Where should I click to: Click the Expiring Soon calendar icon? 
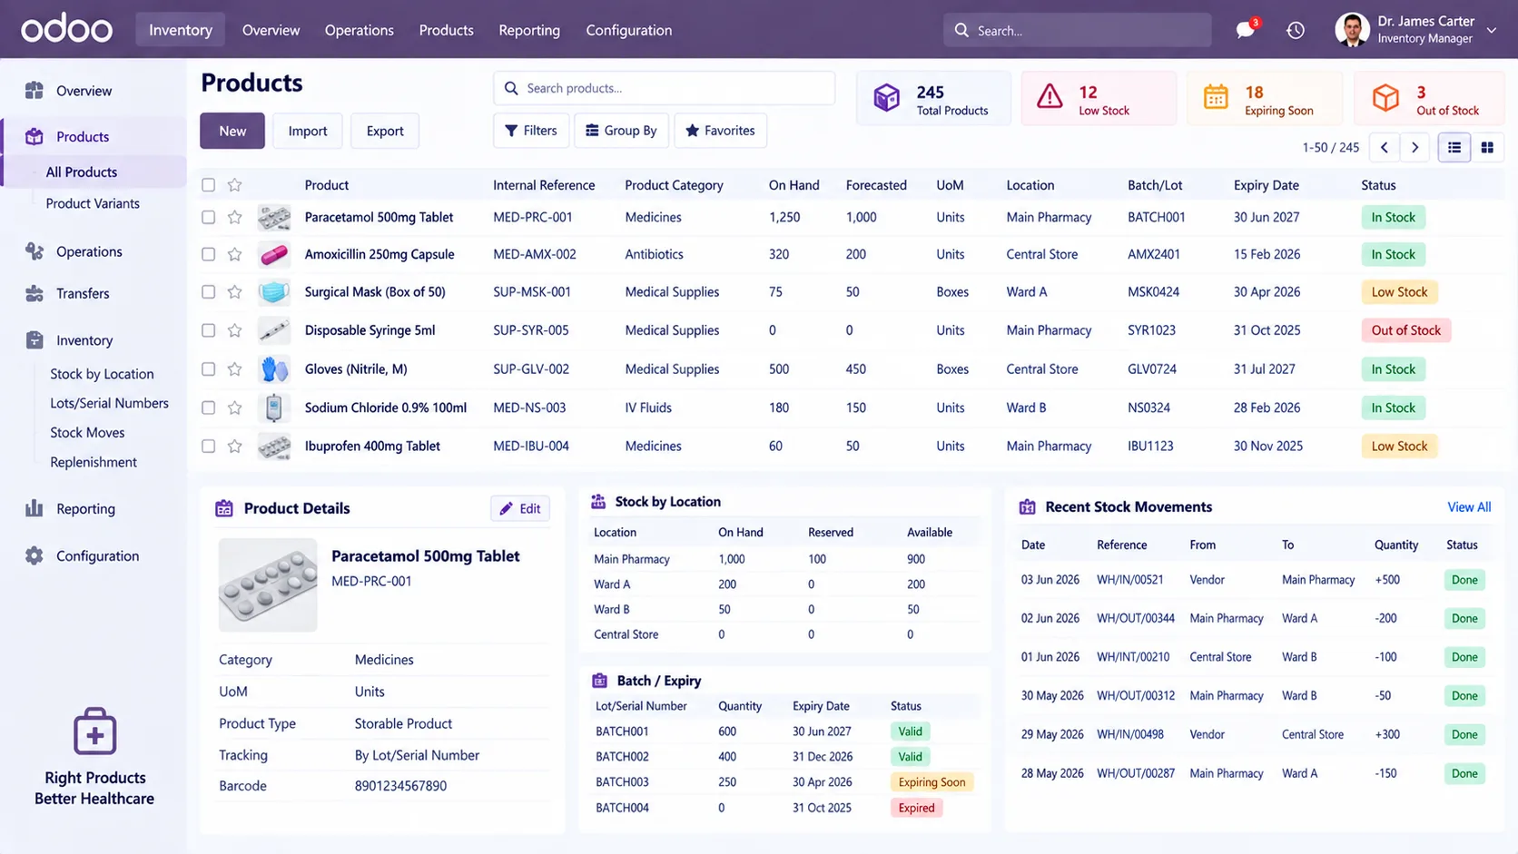1216,96
